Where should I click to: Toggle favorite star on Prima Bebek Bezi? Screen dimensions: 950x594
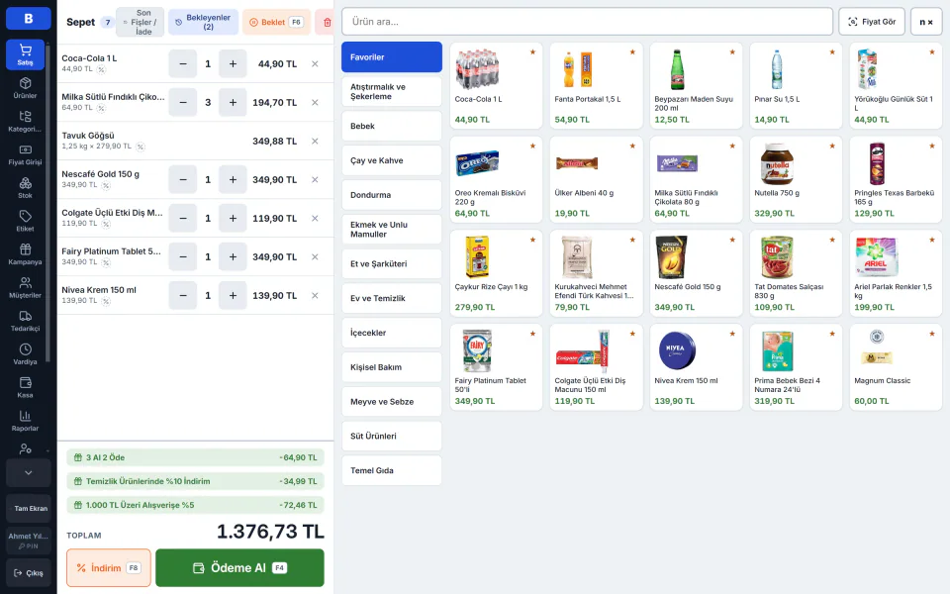[832, 334]
